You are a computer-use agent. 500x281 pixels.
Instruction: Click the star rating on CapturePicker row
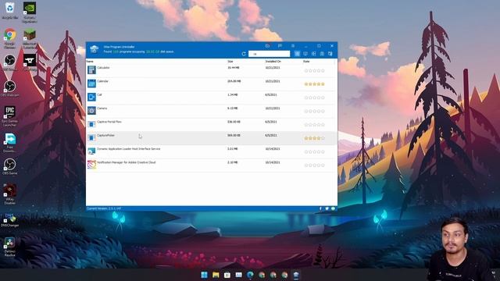314,138
